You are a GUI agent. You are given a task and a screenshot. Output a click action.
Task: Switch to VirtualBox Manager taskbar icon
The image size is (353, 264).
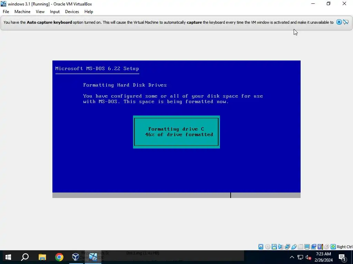(76, 257)
